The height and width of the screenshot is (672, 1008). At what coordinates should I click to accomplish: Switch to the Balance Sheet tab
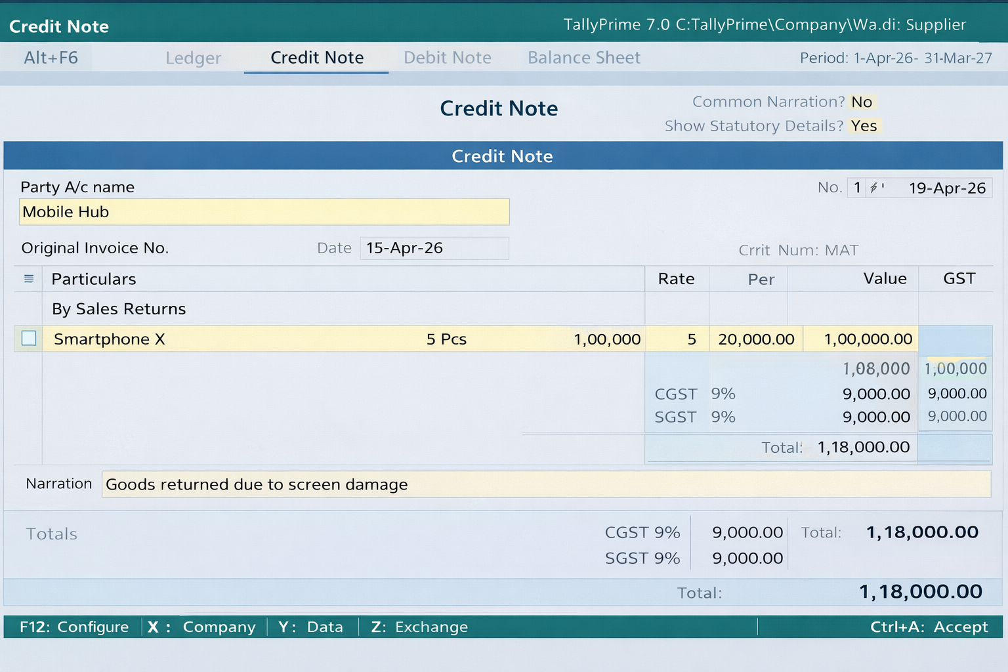click(583, 58)
